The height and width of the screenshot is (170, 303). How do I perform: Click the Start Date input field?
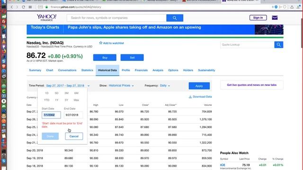point(51,115)
